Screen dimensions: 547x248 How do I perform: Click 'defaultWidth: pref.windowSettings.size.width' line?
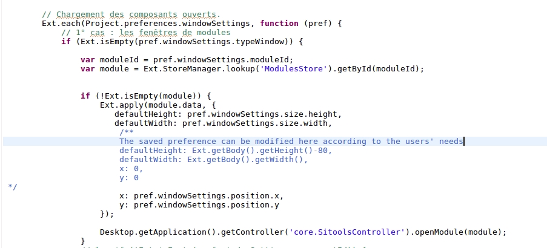pyautogui.click(x=222, y=123)
